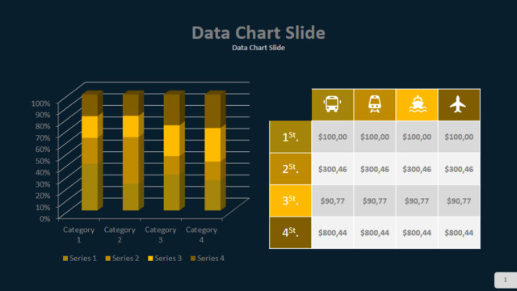Viewport: 517px width, 291px height.
Task: Select the 4St. row header cell
Action: click(290, 233)
